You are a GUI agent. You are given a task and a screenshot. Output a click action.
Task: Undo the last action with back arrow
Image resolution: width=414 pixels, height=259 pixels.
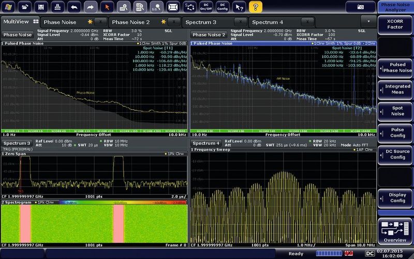pos(75,7)
